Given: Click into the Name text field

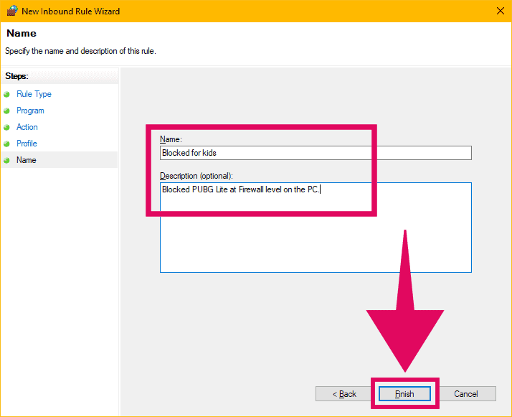Looking at the screenshot, I should coord(316,153).
